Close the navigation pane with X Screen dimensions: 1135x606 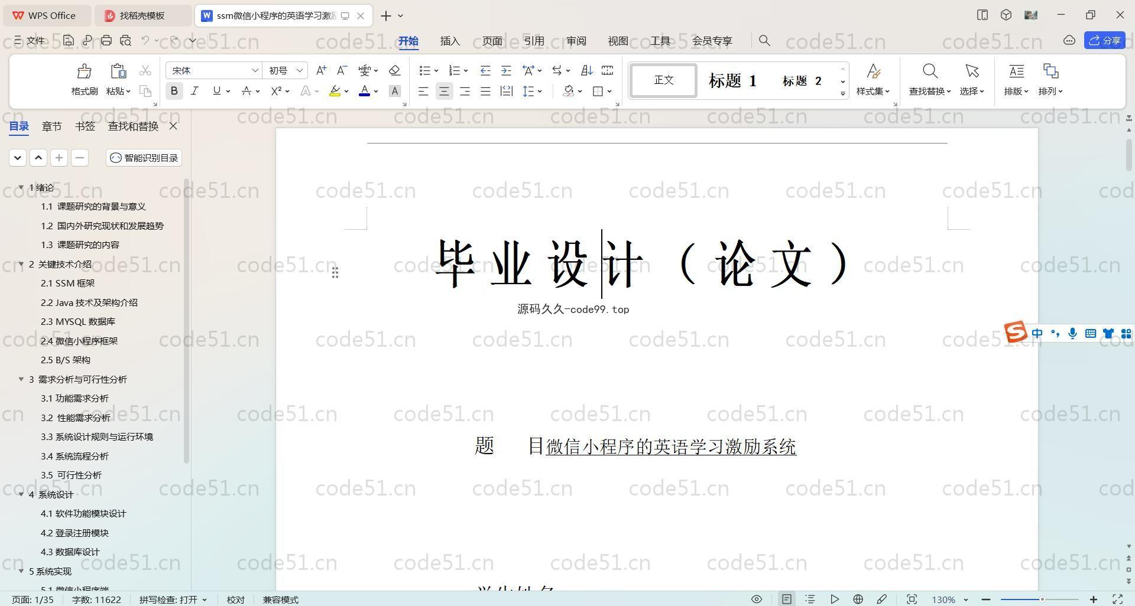click(x=173, y=126)
